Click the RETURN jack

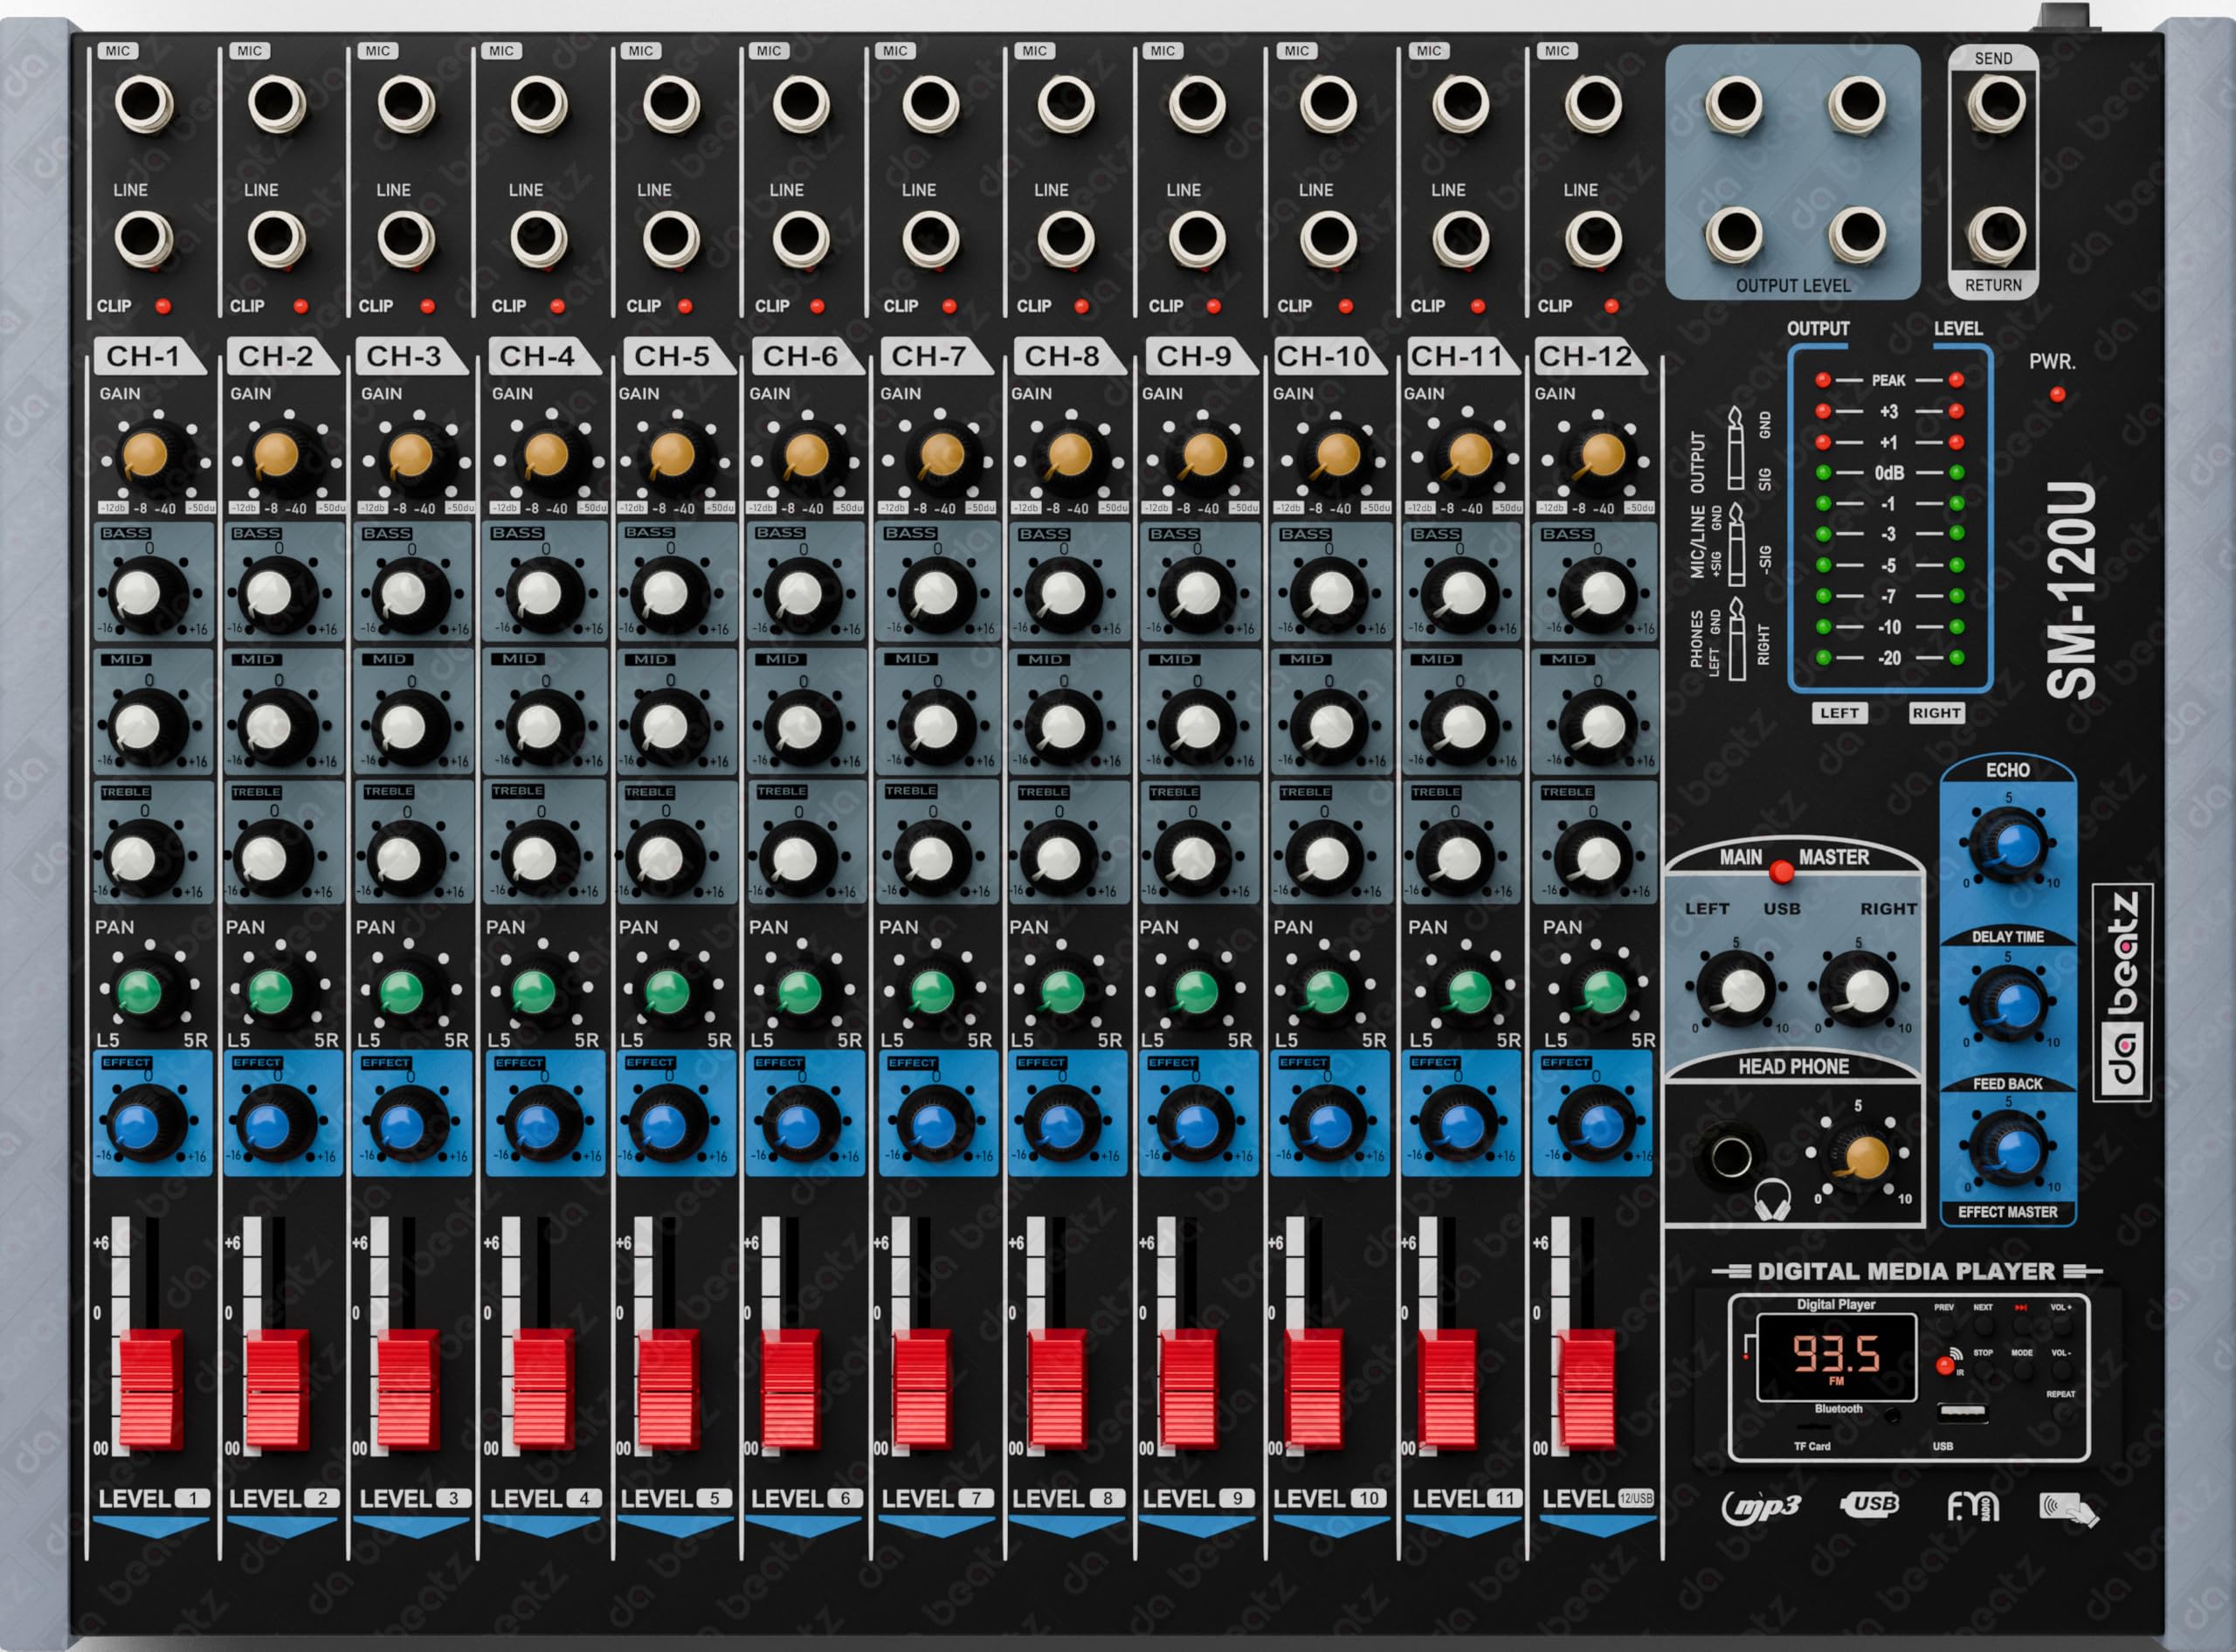1996,236
